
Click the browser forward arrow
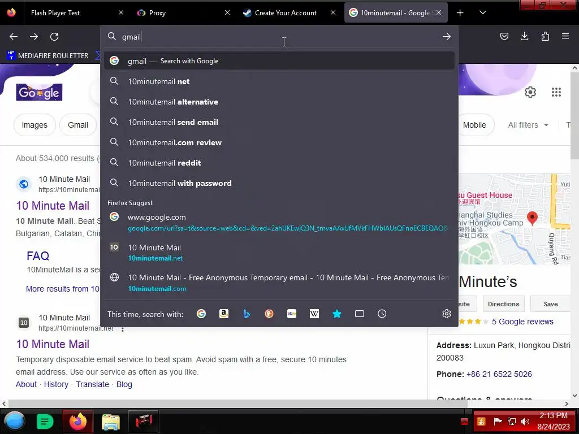point(34,37)
